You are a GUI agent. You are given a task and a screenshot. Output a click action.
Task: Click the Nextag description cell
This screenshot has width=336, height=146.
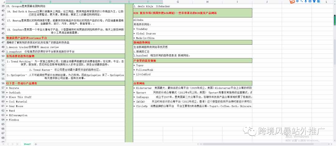click(x=65, y=22)
